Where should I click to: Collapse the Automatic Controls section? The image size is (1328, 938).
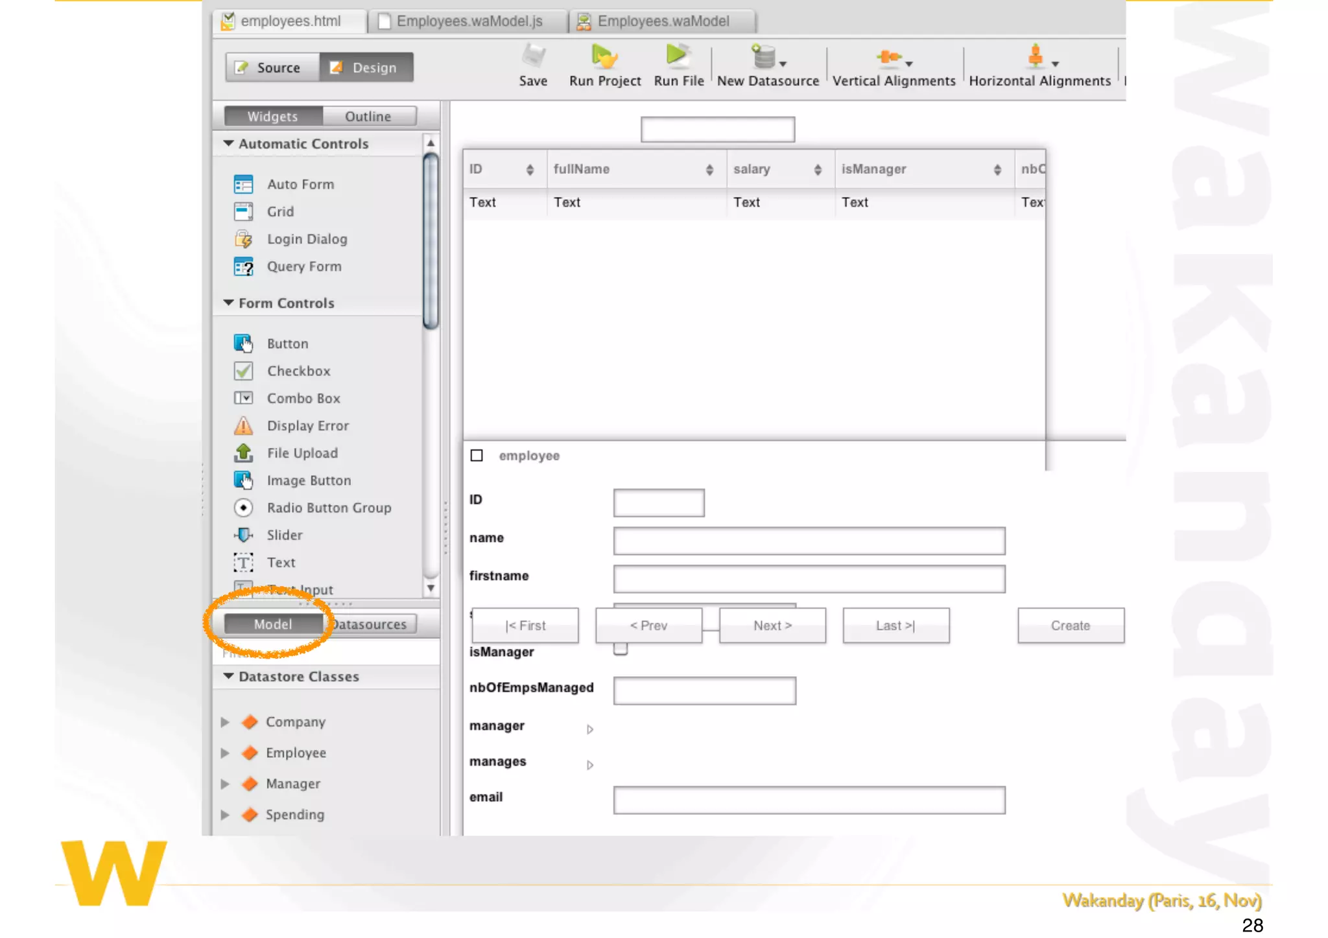click(228, 143)
